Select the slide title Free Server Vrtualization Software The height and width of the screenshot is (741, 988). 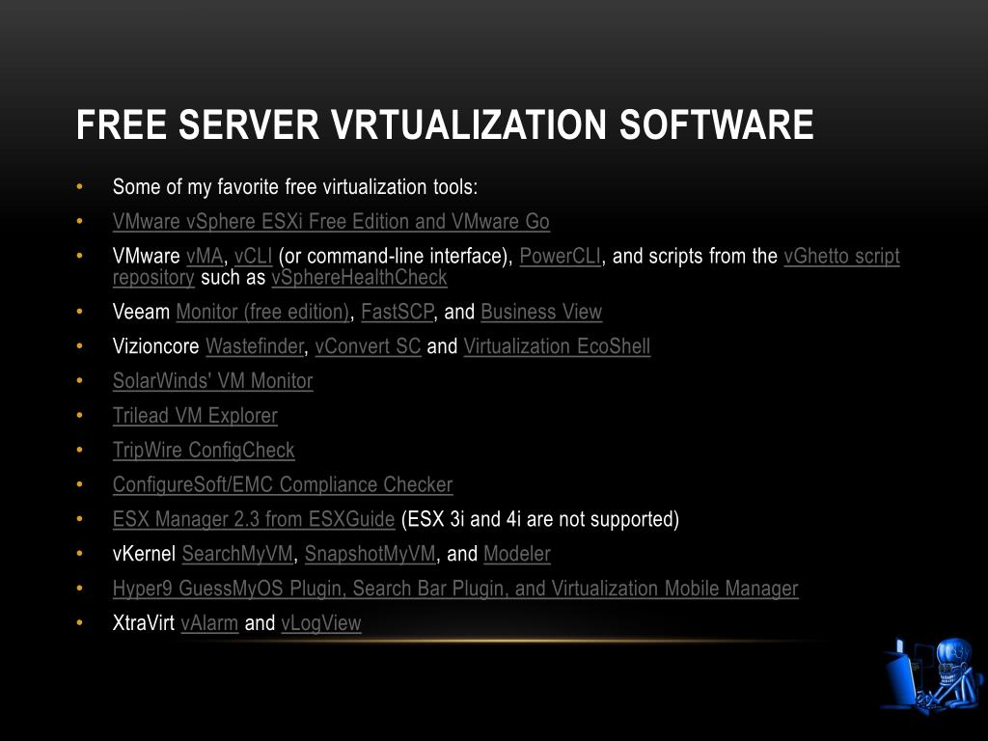point(445,124)
